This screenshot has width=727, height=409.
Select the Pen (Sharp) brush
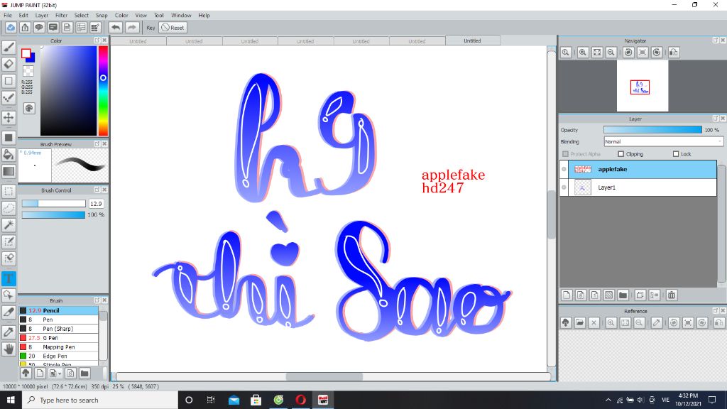click(58, 329)
